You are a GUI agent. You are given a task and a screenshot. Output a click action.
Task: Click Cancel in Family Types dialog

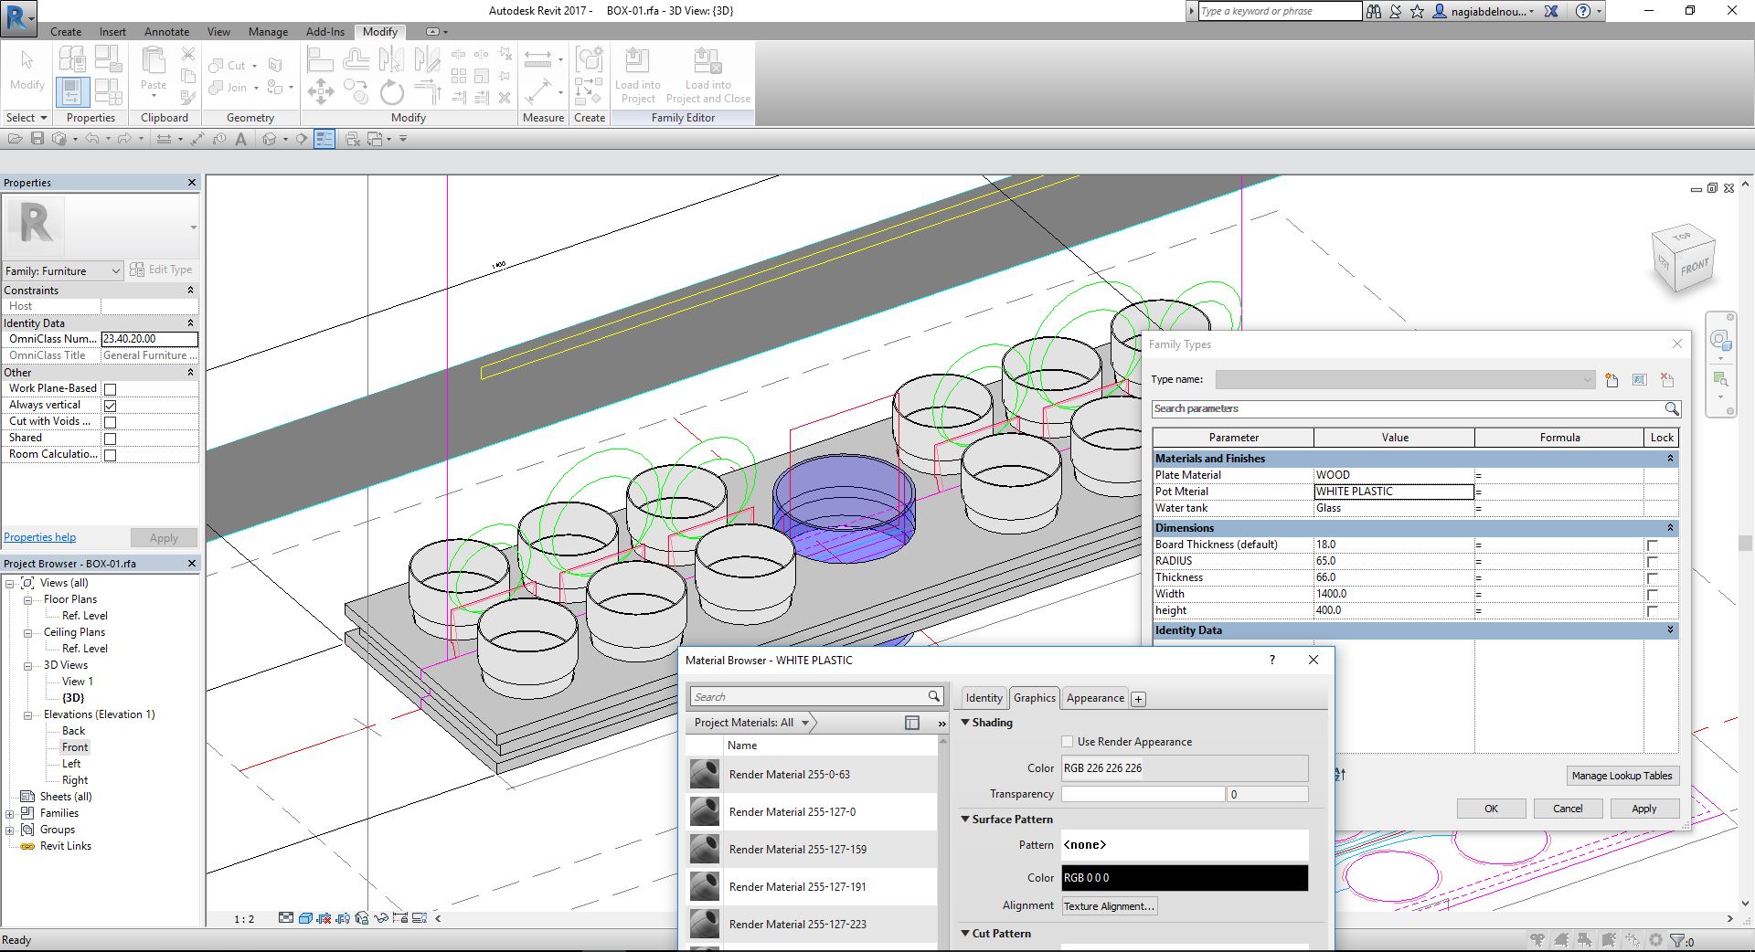tap(1568, 809)
